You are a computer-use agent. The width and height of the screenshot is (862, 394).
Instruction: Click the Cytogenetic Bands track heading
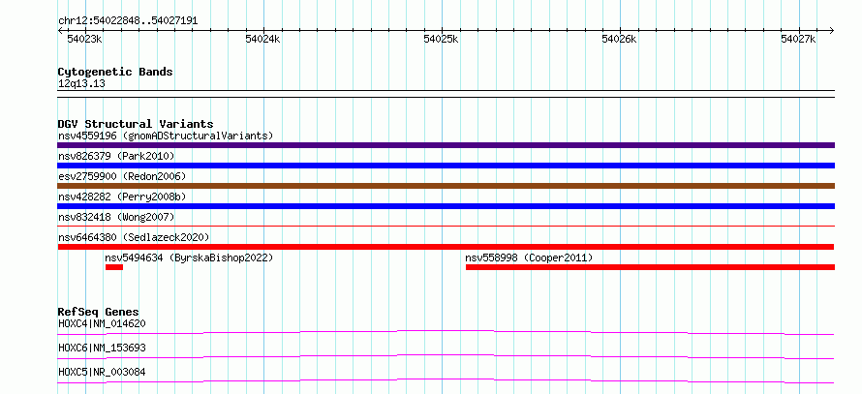[x=115, y=72]
